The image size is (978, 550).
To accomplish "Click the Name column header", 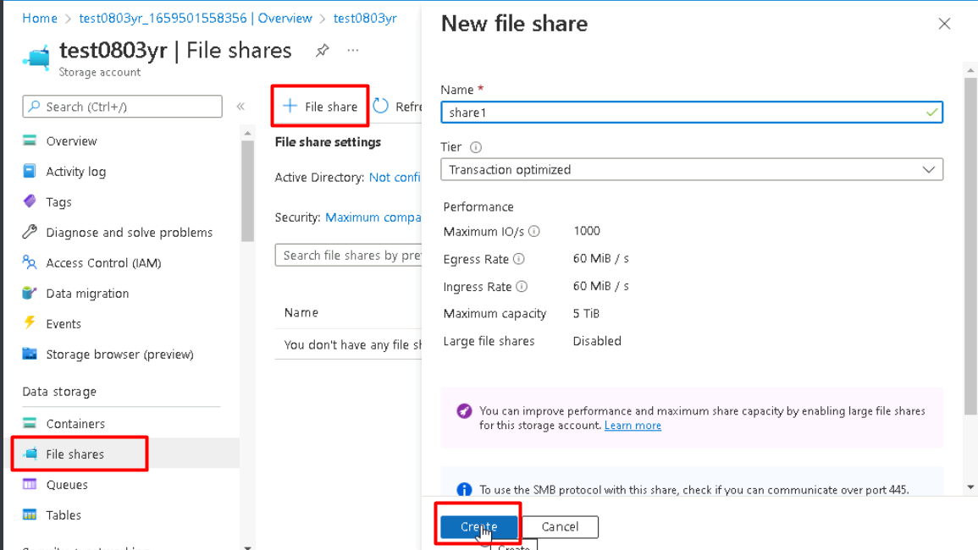I will tap(301, 312).
